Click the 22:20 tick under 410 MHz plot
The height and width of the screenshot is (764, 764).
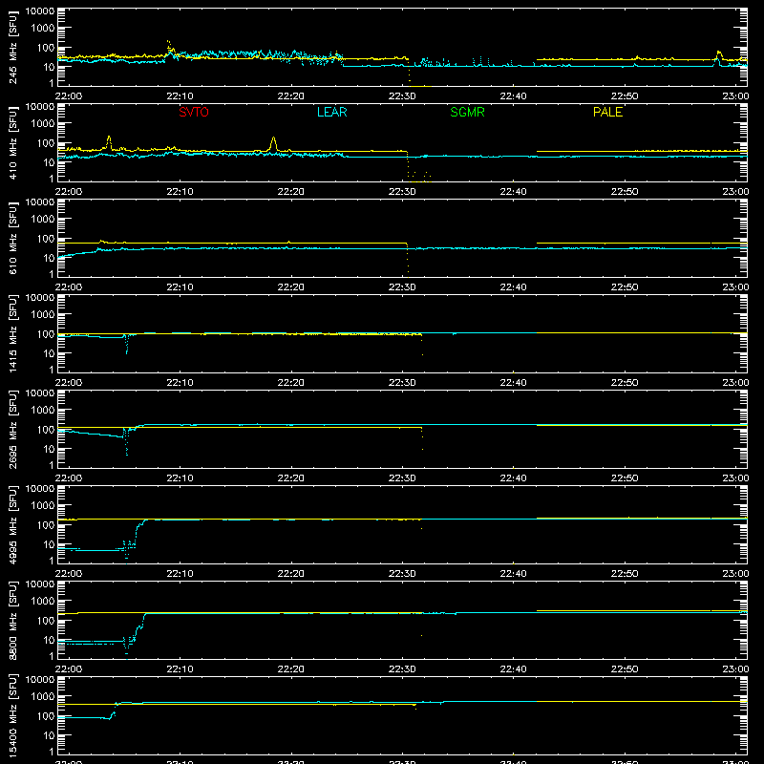pos(291,192)
